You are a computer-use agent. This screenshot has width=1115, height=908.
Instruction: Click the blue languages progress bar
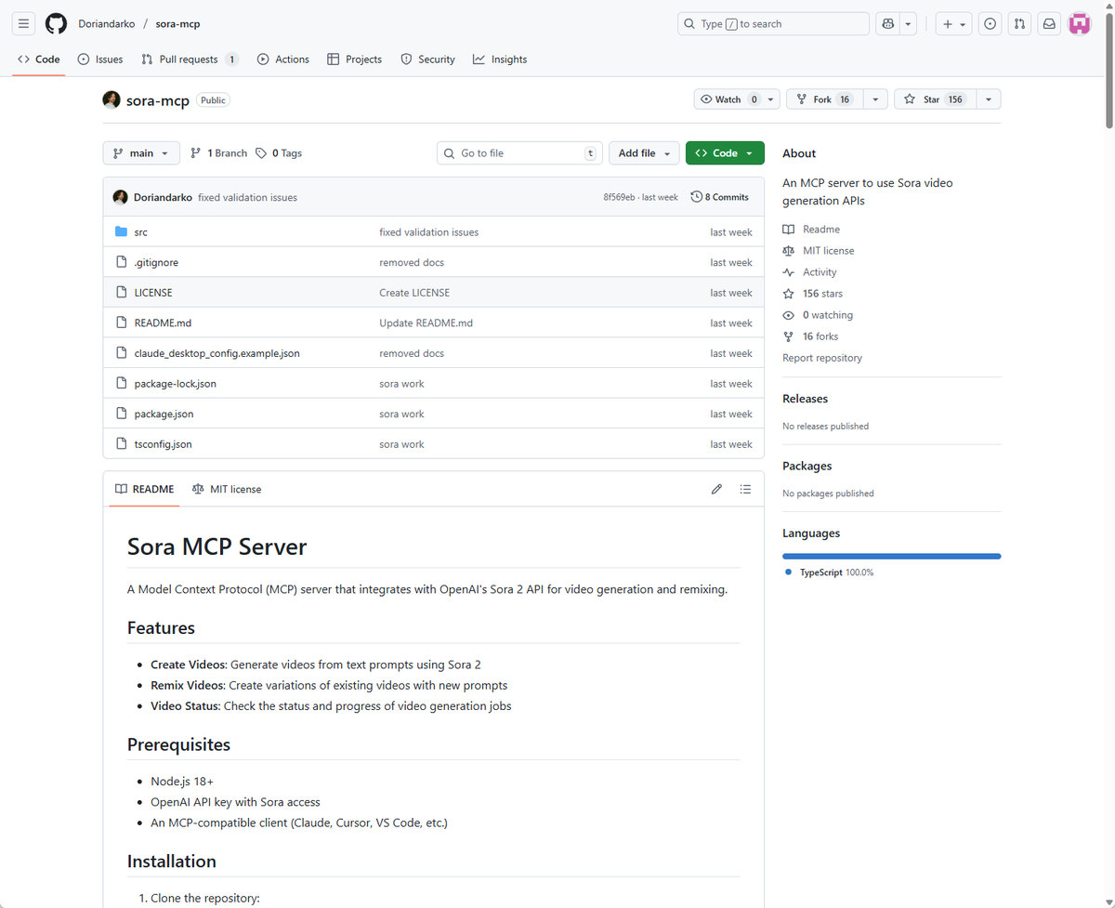[892, 557]
